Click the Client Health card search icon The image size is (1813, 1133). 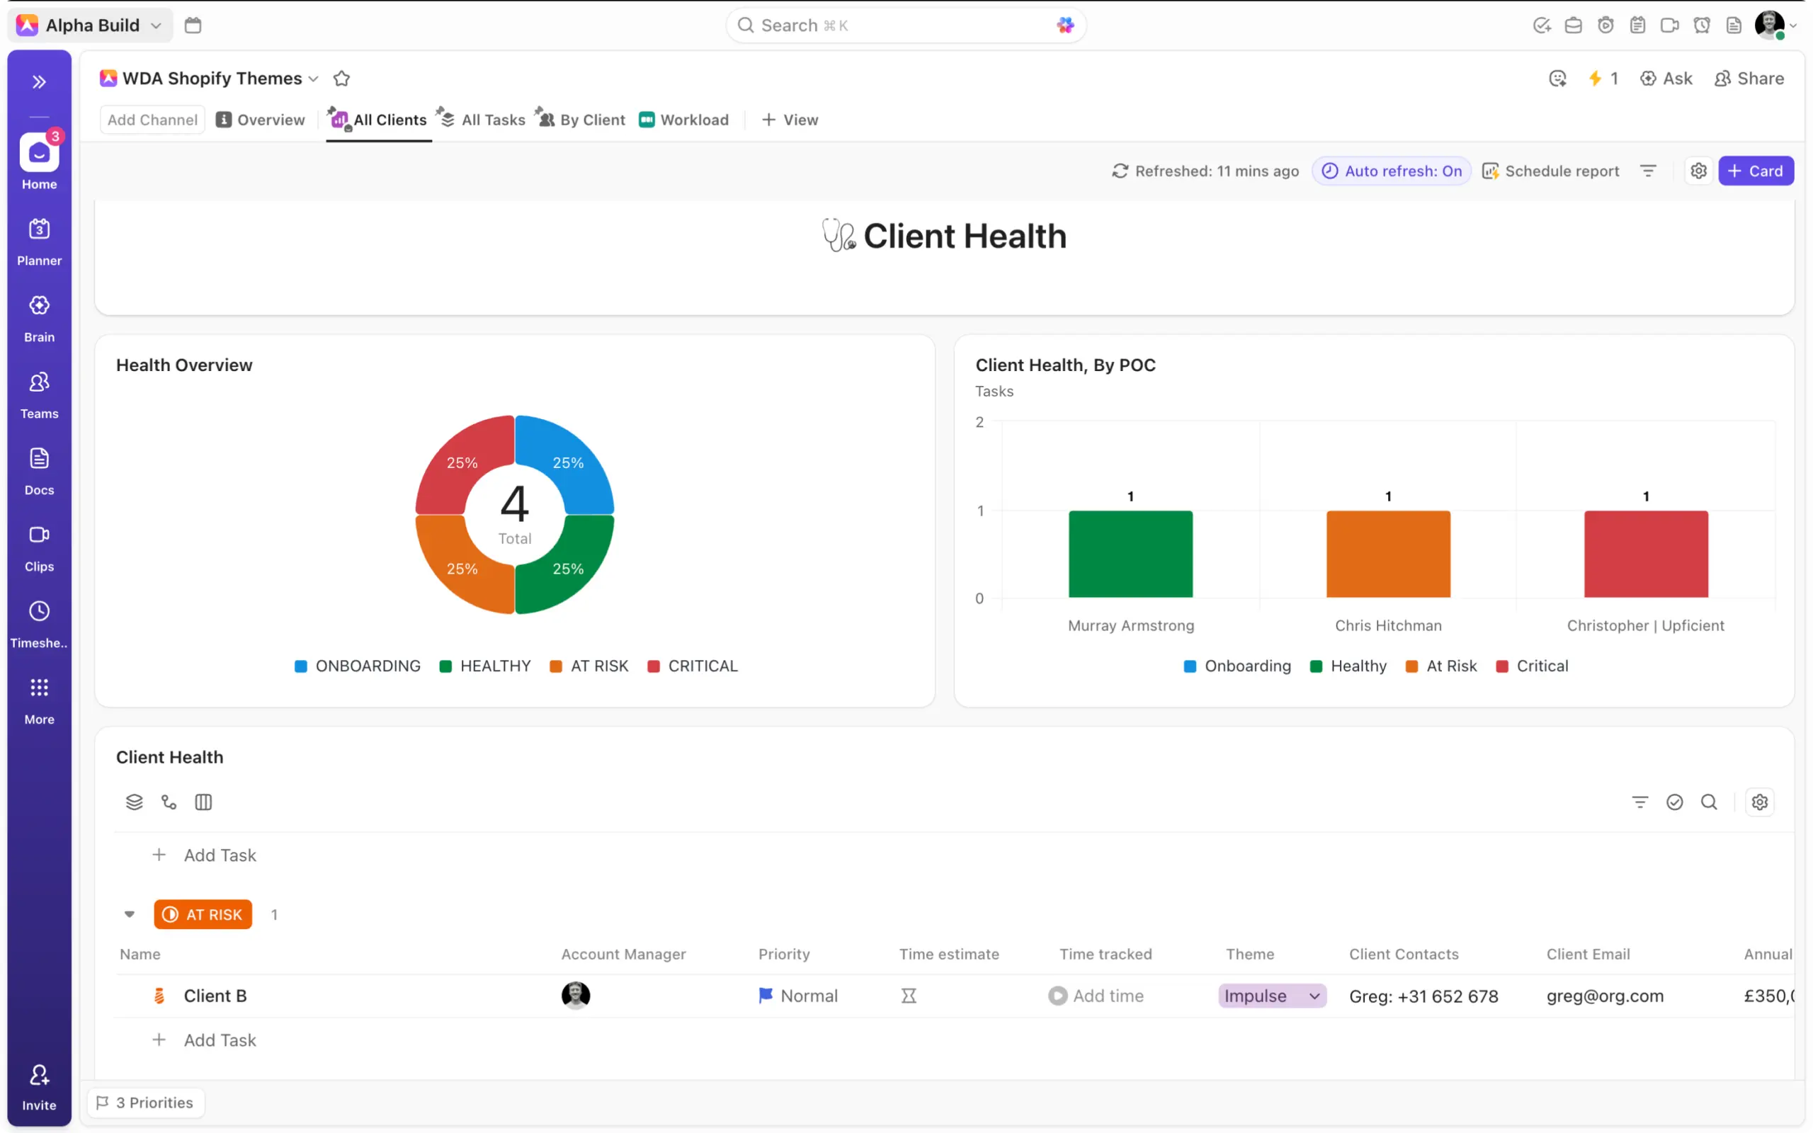coord(1709,802)
